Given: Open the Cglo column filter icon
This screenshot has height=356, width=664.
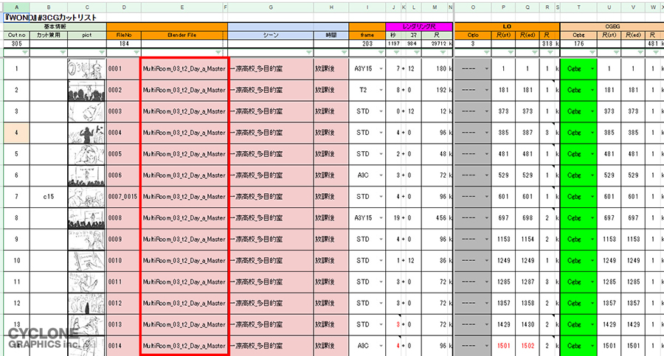Looking at the screenshot, I should point(486,52).
